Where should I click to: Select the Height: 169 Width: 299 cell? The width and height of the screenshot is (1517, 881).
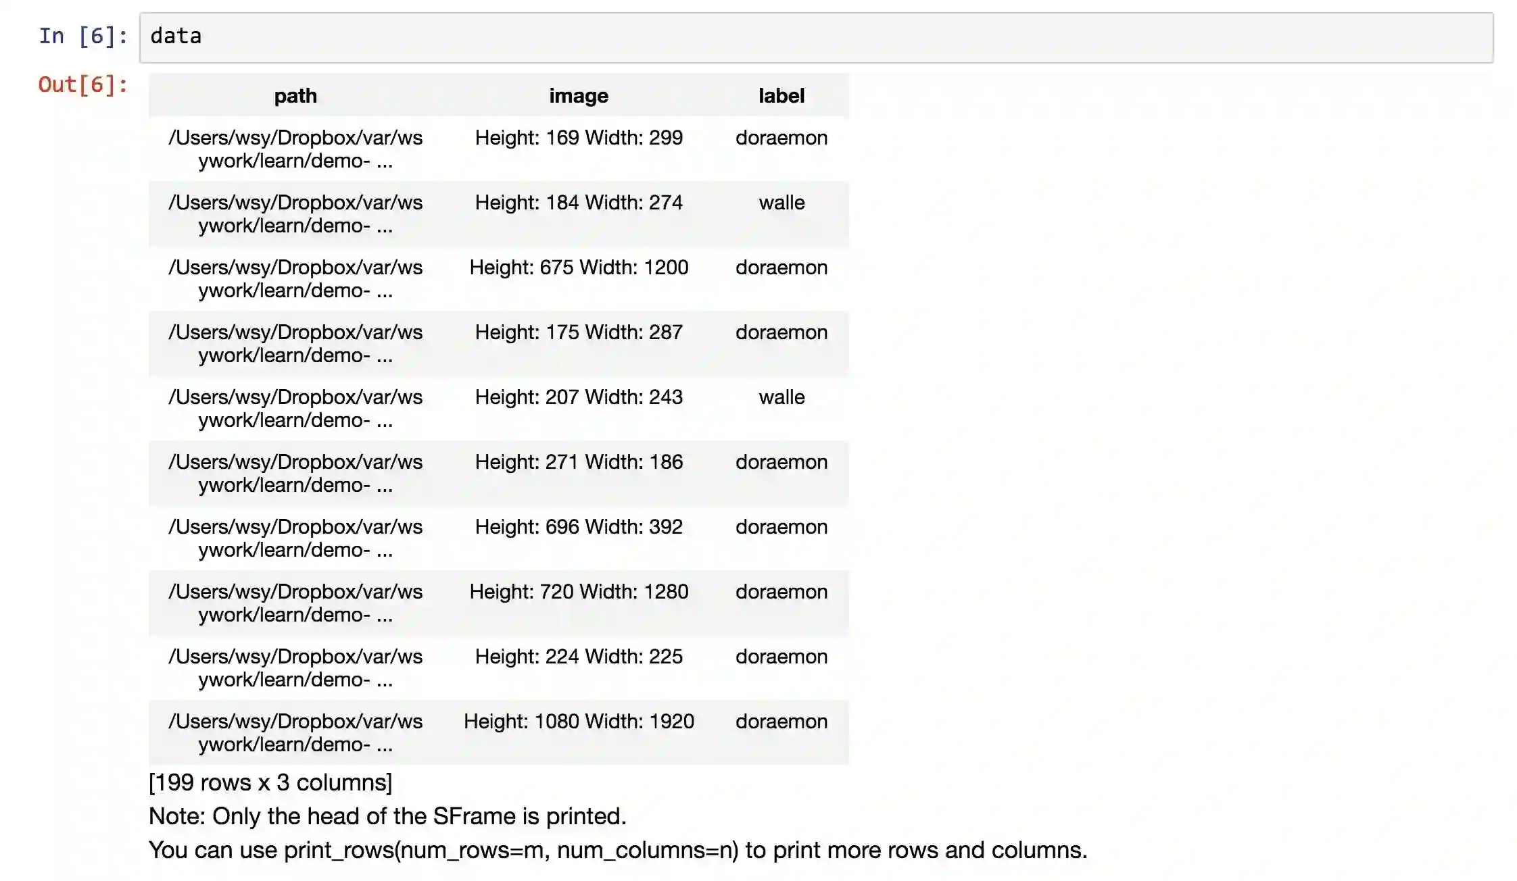[579, 138]
